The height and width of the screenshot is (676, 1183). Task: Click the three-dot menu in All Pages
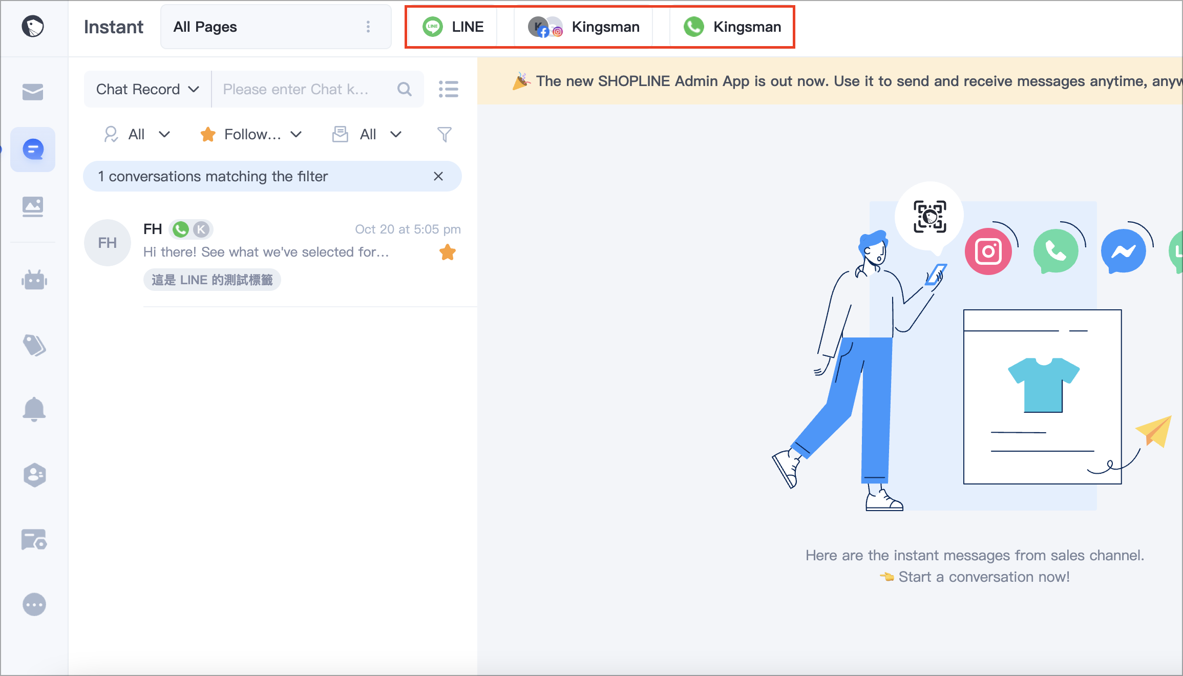(x=368, y=27)
